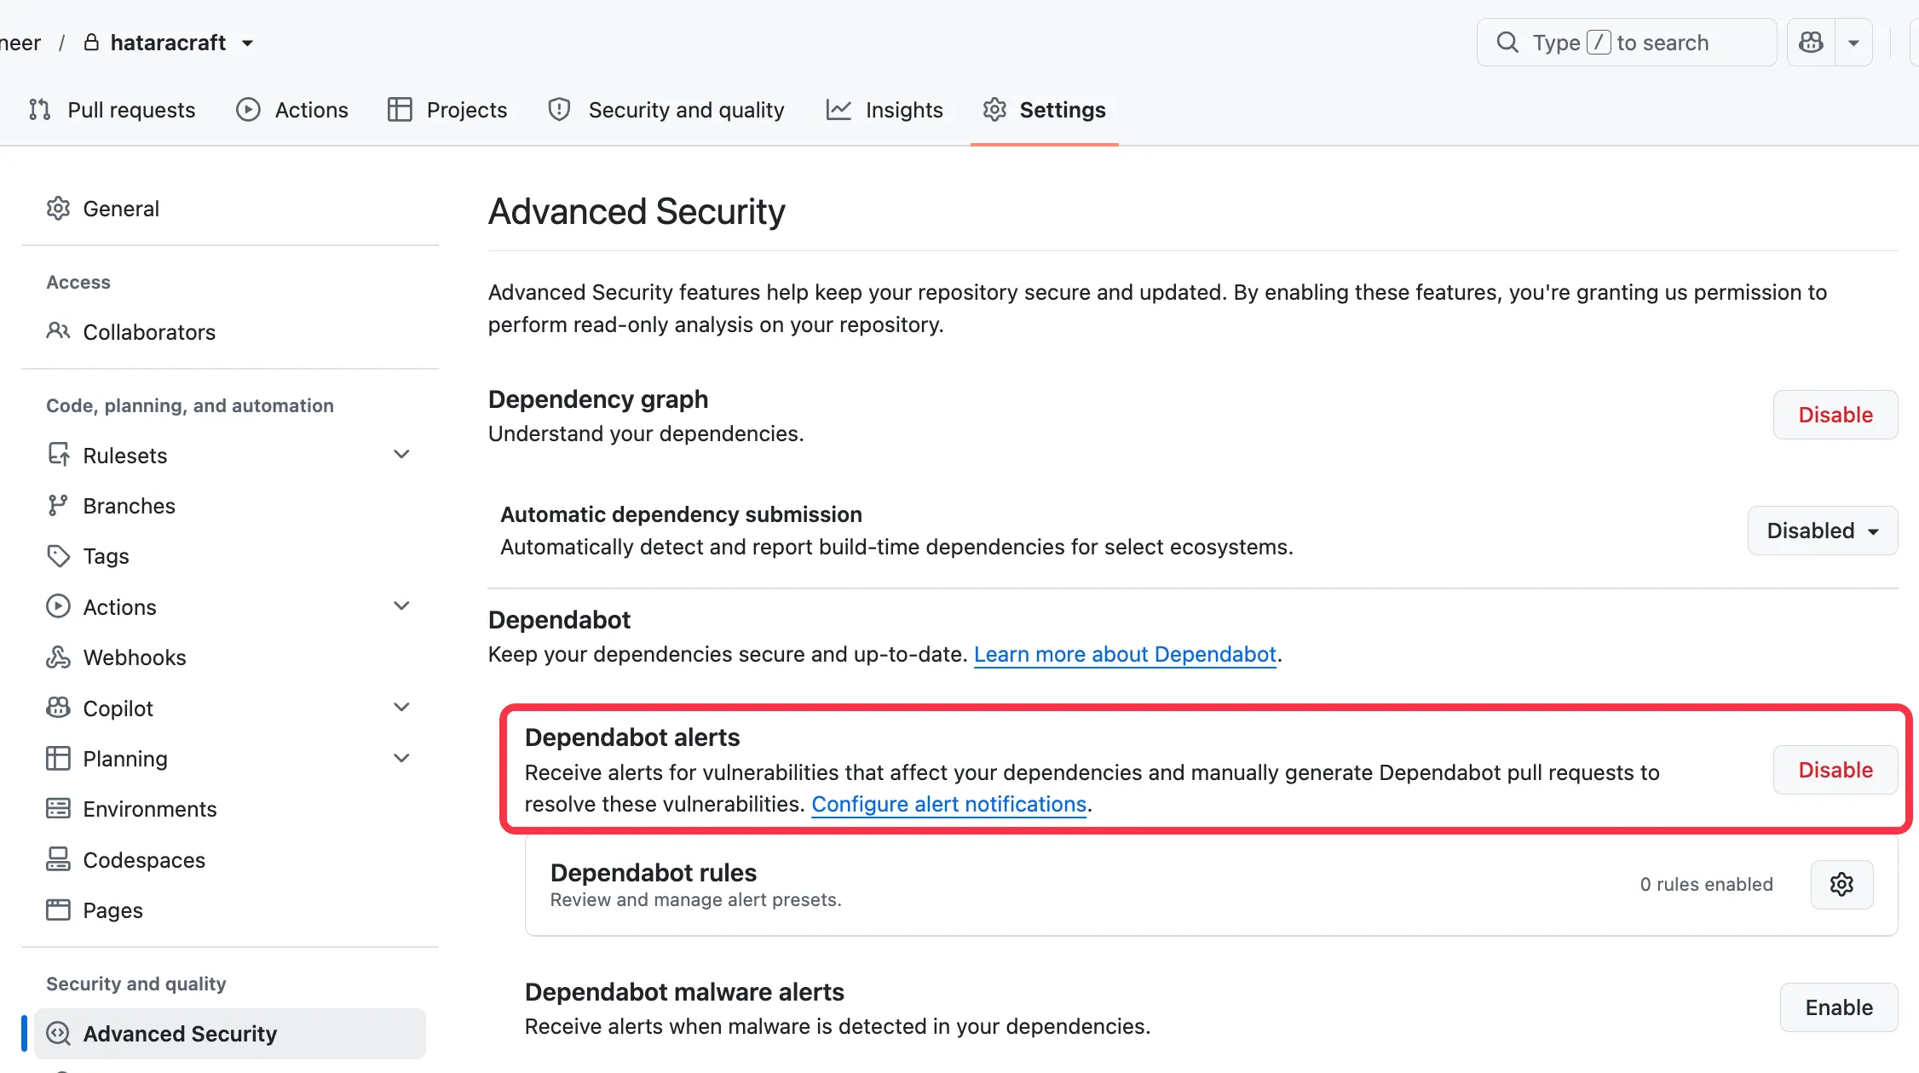Click the tag icon beside Tags
The height and width of the screenshot is (1073, 1919).
point(58,556)
